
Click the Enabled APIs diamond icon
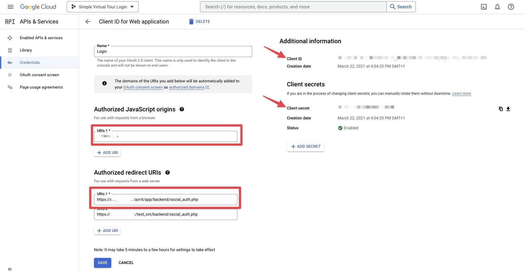coord(10,38)
